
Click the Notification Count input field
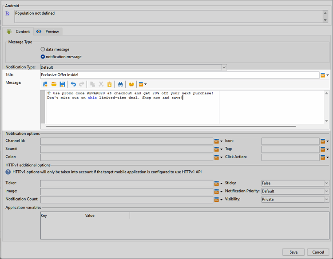[x=127, y=200]
